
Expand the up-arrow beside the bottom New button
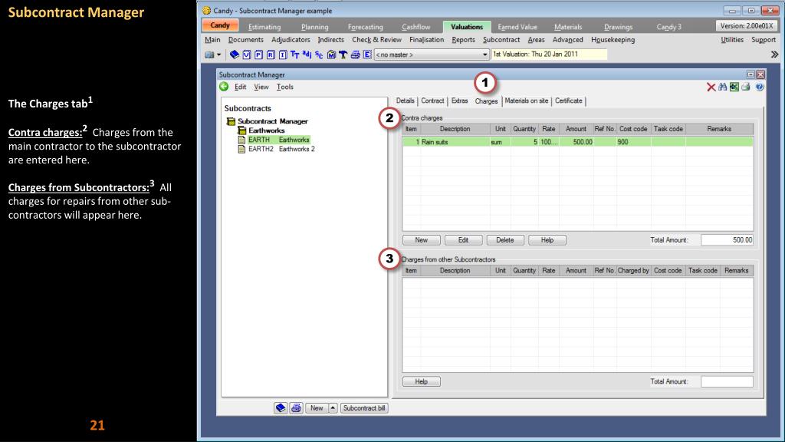[x=333, y=408]
